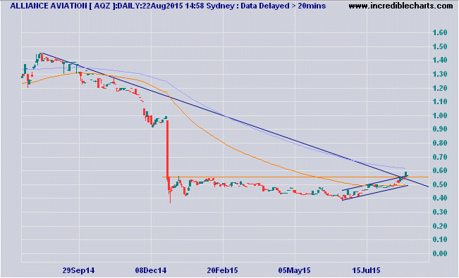Viewport: 459px width, 278px height.
Task: Click the latest green candle near 0.58
Action: coord(406,175)
